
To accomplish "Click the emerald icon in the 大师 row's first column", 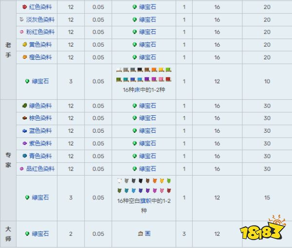I will click(x=28, y=234).
